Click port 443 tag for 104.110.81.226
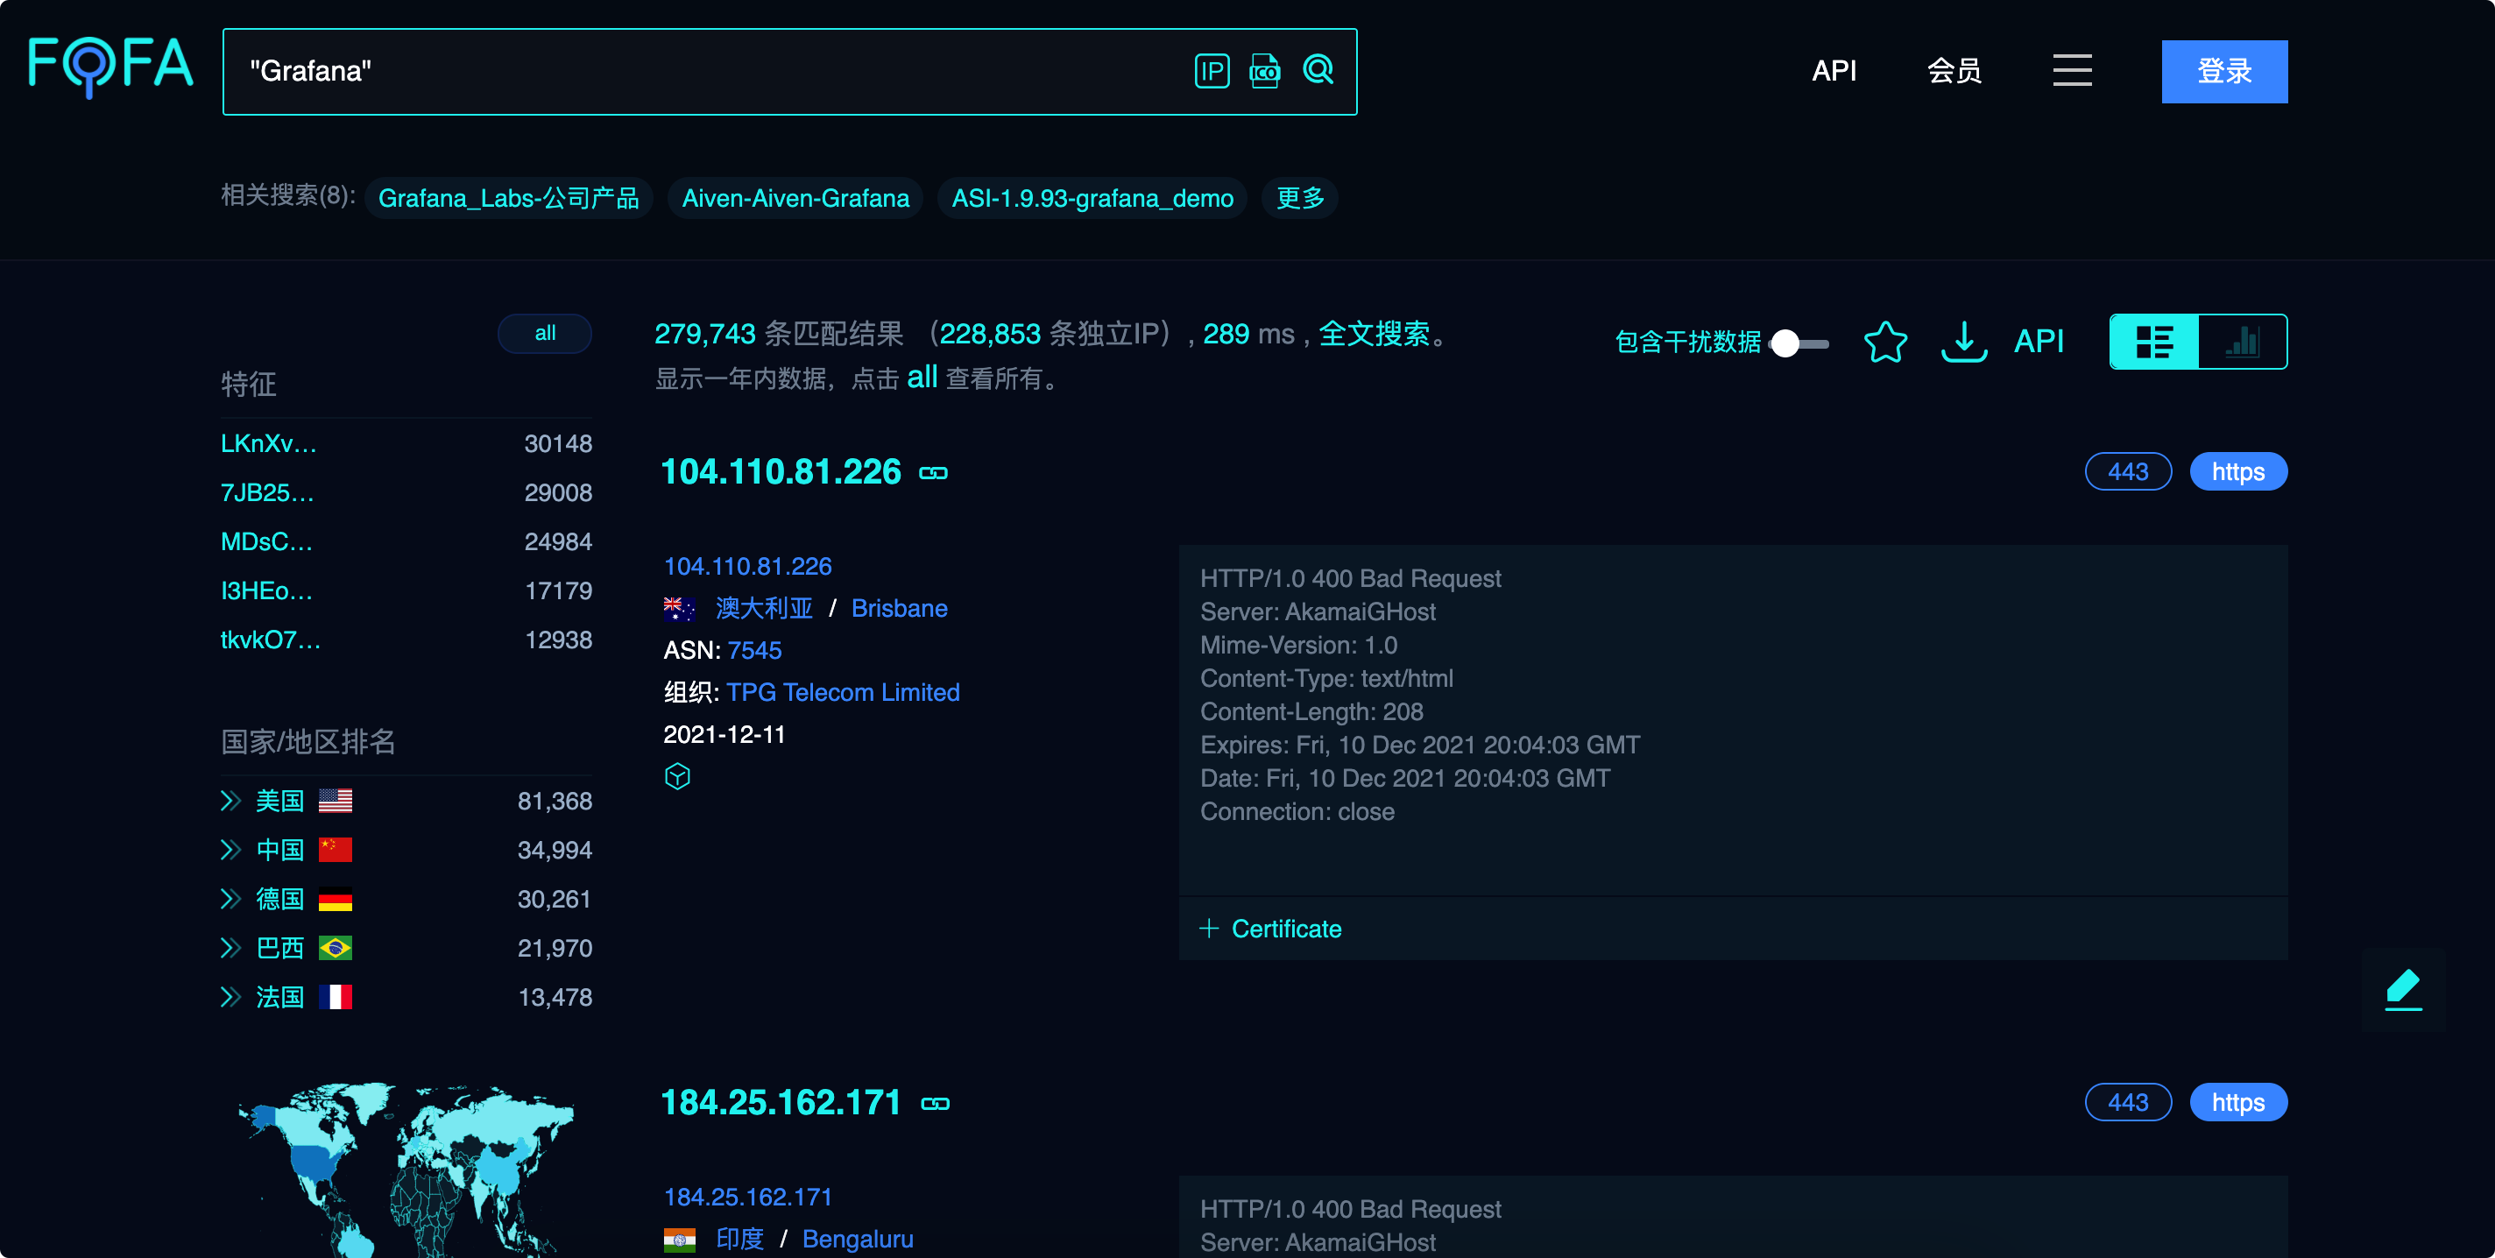 click(x=2128, y=471)
